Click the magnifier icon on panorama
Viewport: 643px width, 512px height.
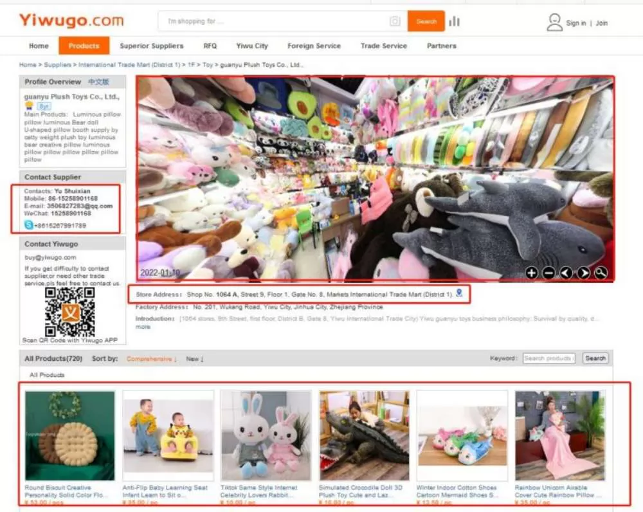pos(601,273)
